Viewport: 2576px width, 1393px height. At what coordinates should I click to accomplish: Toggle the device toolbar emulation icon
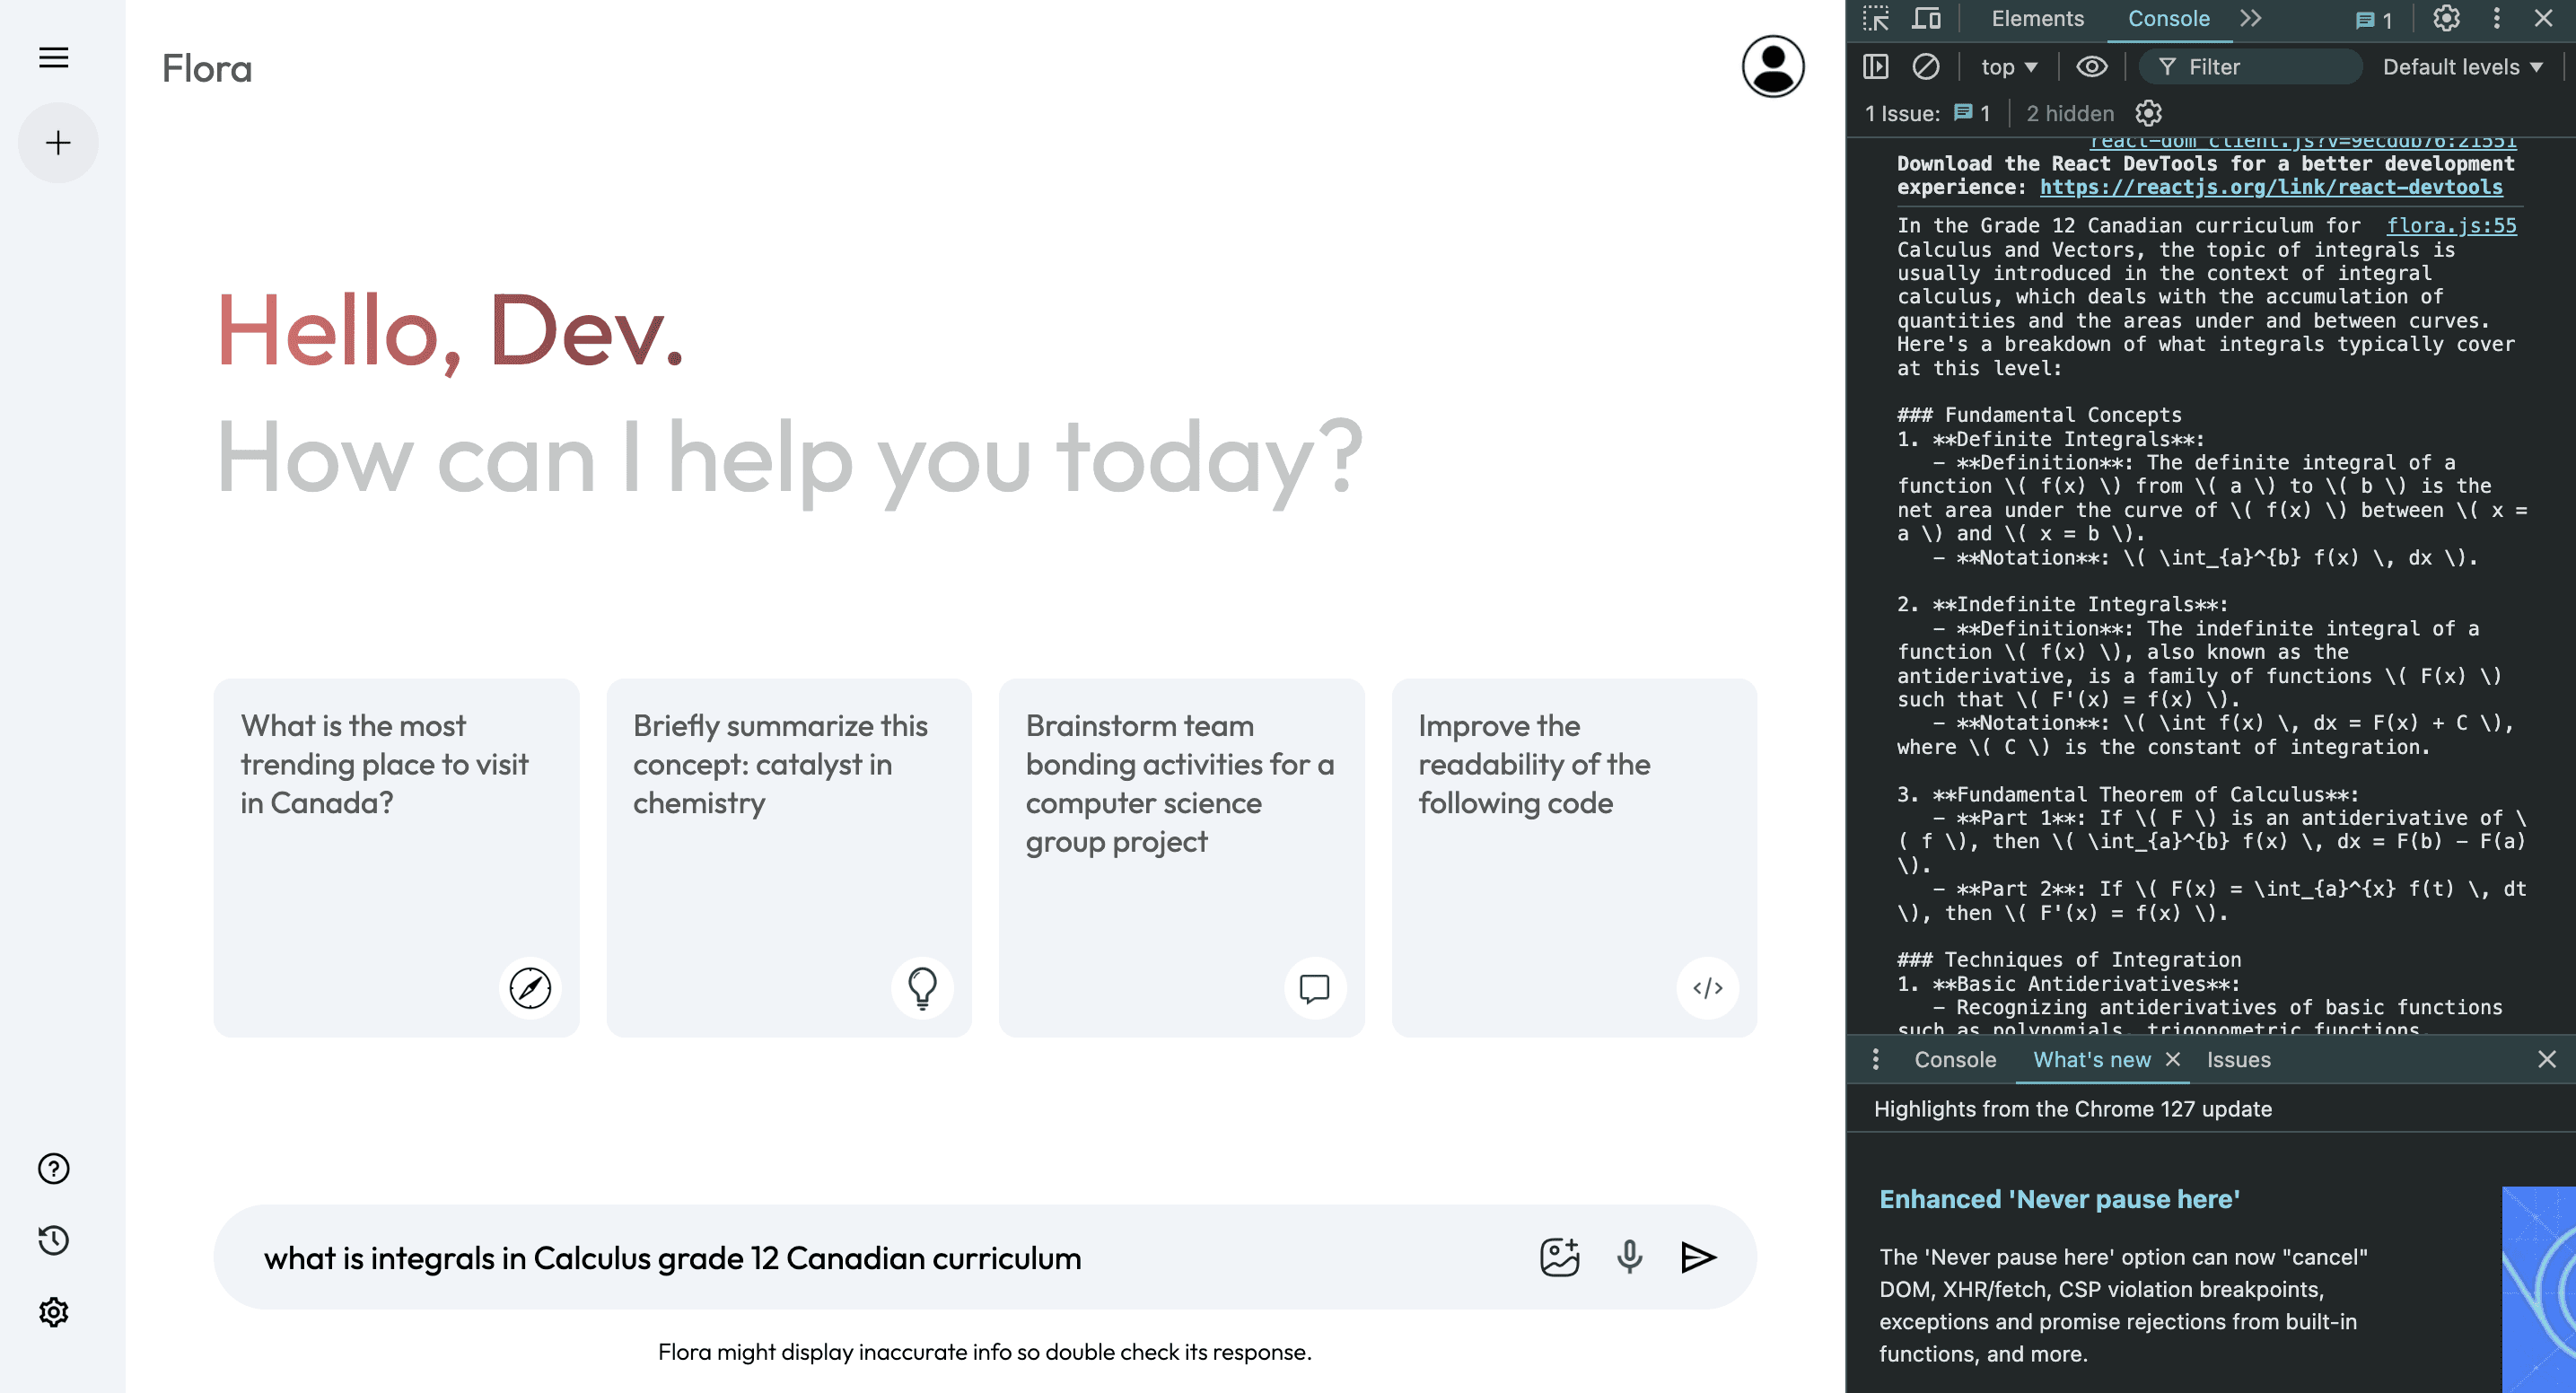tap(1926, 19)
